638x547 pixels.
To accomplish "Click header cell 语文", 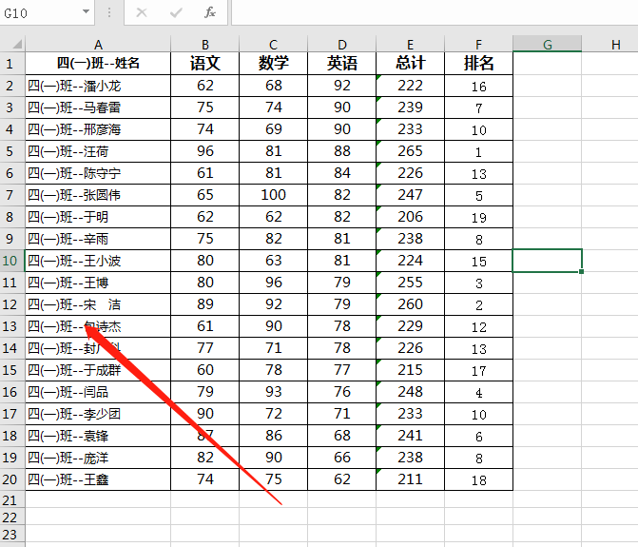I will (x=204, y=64).
